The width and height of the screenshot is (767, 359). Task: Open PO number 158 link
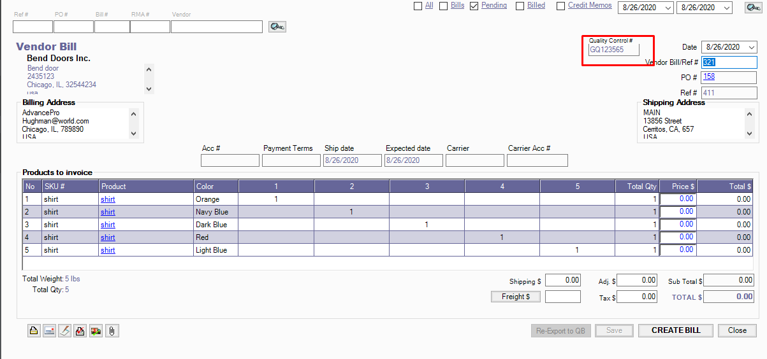[709, 77]
